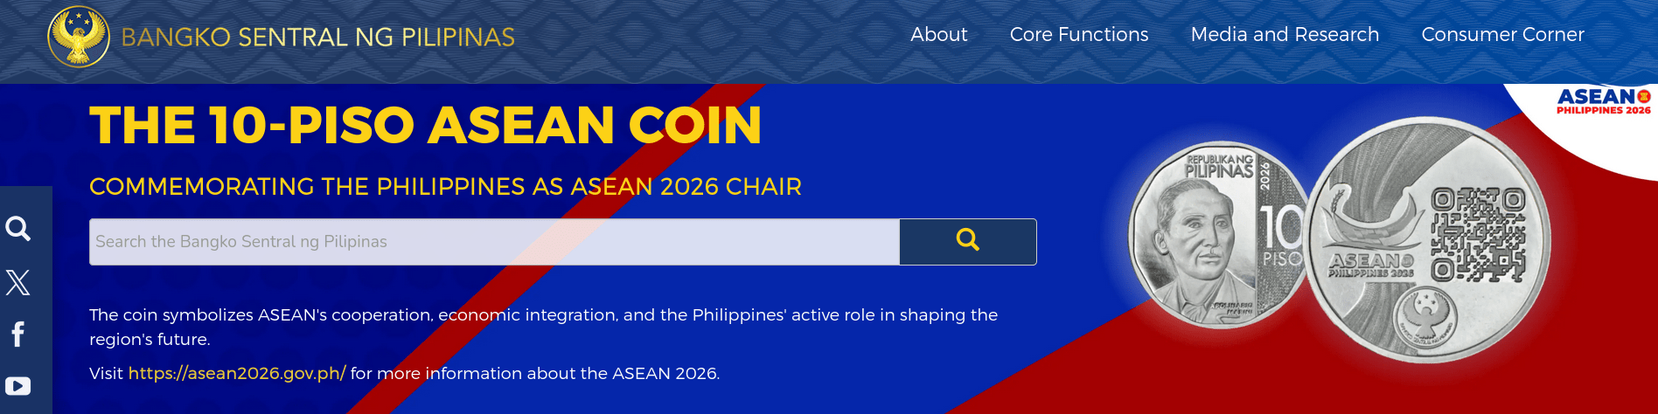Image resolution: width=1658 pixels, height=414 pixels.
Task: Open the About menu
Action: (x=938, y=35)
